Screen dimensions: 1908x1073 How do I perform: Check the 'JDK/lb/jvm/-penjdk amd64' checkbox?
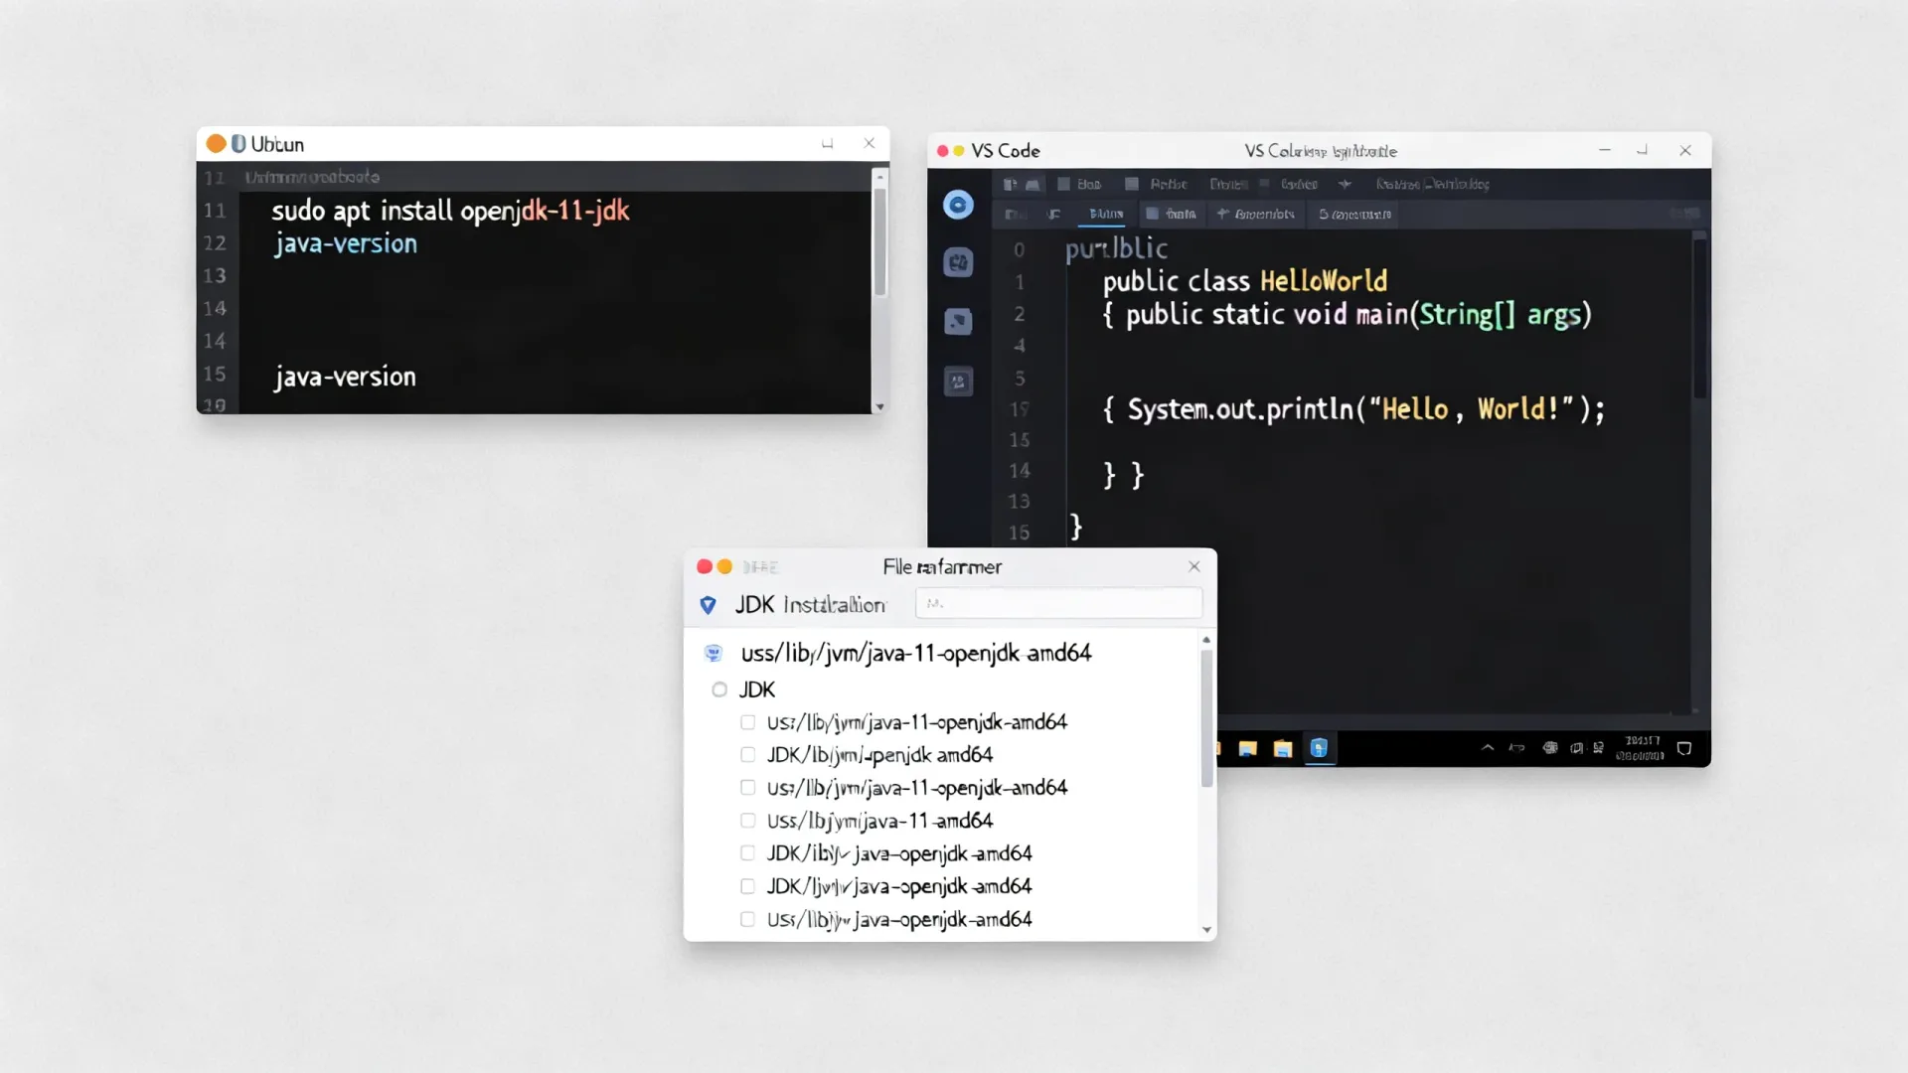[x=748, y=755]
